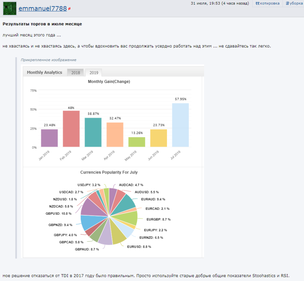Click the Jun 2019 yellow bar

point(159,138)
